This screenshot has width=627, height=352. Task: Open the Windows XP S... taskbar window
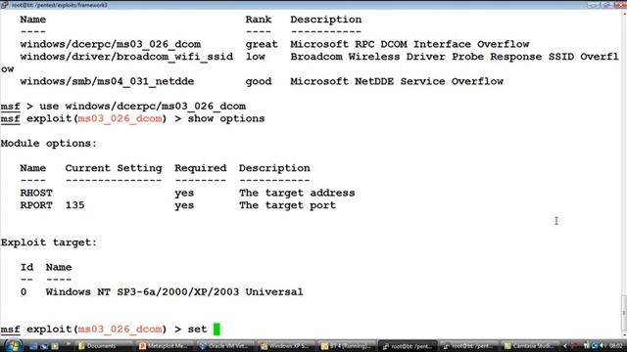(285, 346)
